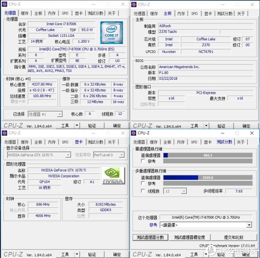Click CPU-Z app icon in graphics window titlebar
Screen dimensions: 260x258
tap(4, 133)
